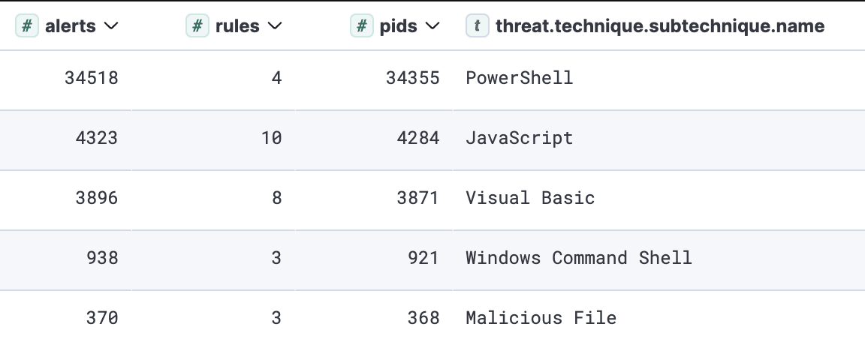Click the Visual Basic name cell
865x348 pixels.
(x=530, y=198)
